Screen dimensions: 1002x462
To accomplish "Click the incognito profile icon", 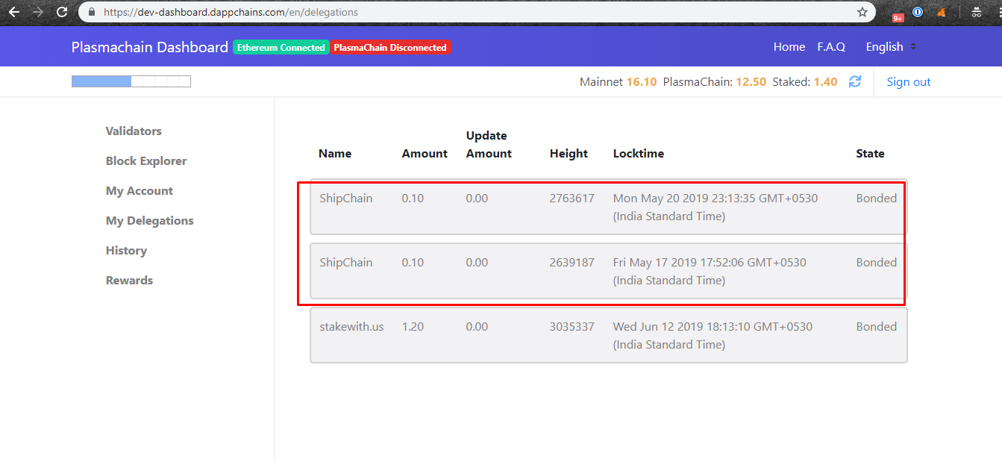I will (976, 11).
